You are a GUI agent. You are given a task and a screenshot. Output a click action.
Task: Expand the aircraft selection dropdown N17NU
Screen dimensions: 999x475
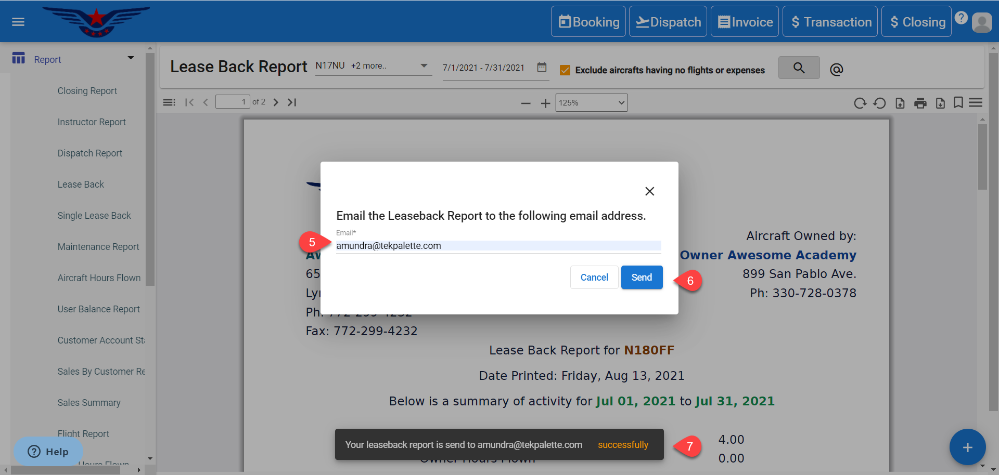[x=424, y=66]
